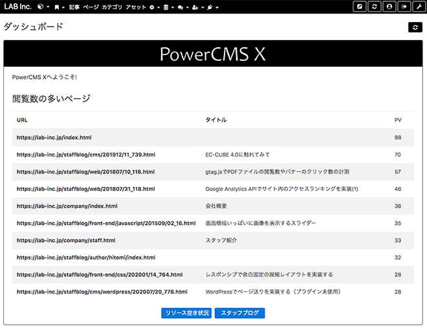Open the カテゴリ menu item
The height and width of the screenshot is (328, 427).
pos(112,7)
